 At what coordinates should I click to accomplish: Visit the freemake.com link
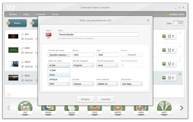(174, 14)
